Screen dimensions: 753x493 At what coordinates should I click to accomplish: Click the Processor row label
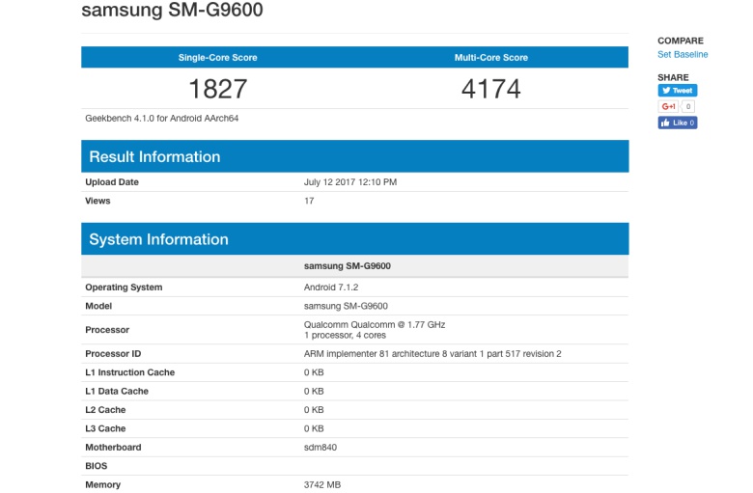[107, 330]
